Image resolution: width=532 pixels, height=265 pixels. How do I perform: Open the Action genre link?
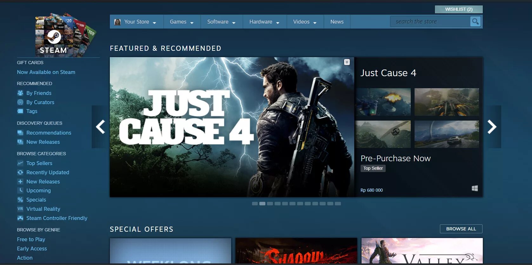coord(25,258)
